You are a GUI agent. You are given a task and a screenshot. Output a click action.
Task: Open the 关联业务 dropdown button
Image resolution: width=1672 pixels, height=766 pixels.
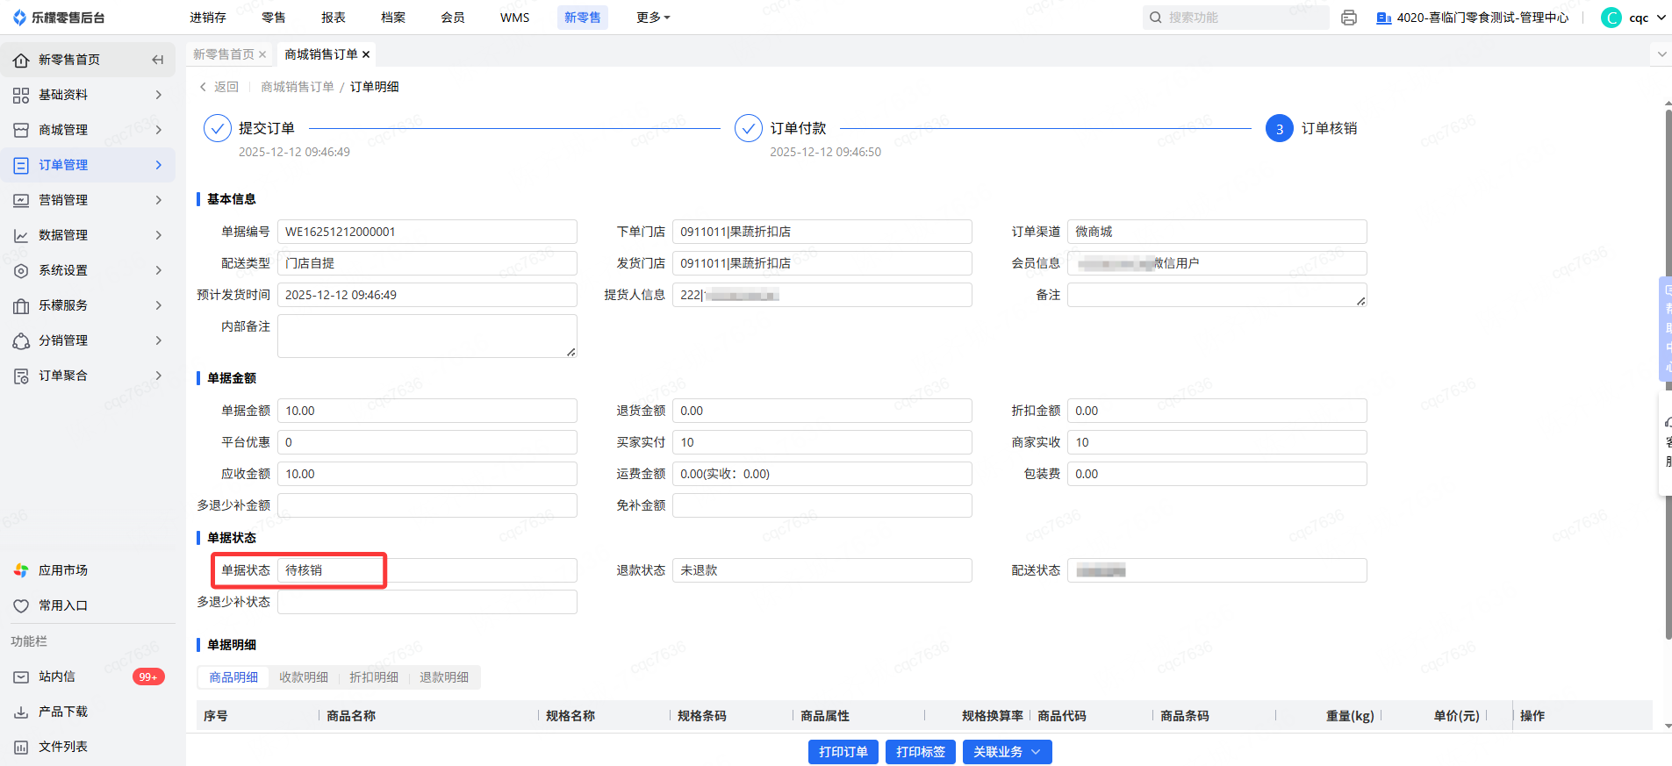(x=1007, y=752)
